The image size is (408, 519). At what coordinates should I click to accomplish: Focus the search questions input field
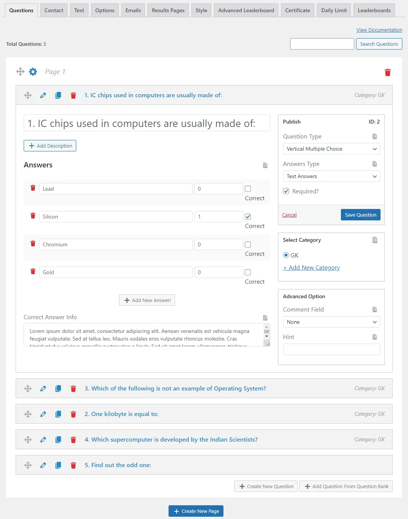pos(322,44)
